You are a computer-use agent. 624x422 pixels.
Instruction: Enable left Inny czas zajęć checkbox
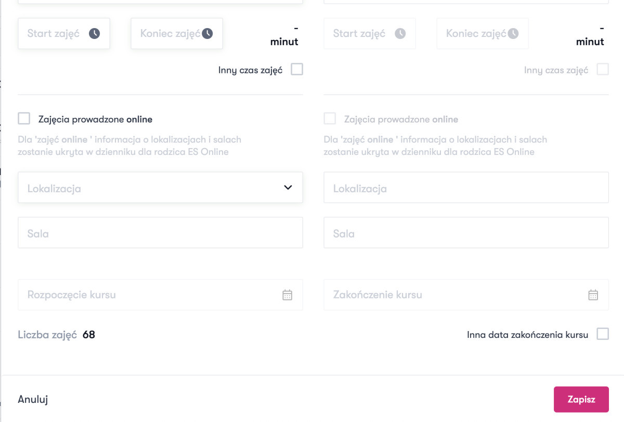[x=297, y=70]
